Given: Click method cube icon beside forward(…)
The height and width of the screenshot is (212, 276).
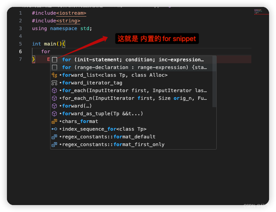Looking at the screenshot, I should [x=54, y=106].
